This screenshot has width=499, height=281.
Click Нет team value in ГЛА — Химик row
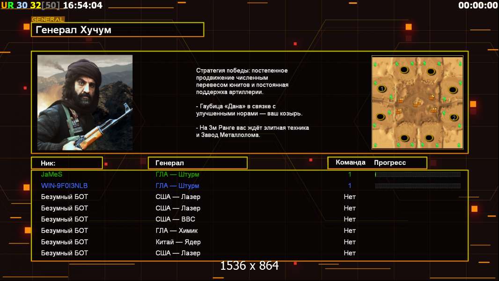tap(349, 230)
